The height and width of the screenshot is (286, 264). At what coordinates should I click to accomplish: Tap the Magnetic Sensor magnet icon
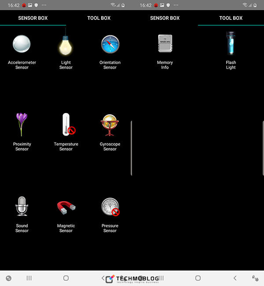pos(66,207)
